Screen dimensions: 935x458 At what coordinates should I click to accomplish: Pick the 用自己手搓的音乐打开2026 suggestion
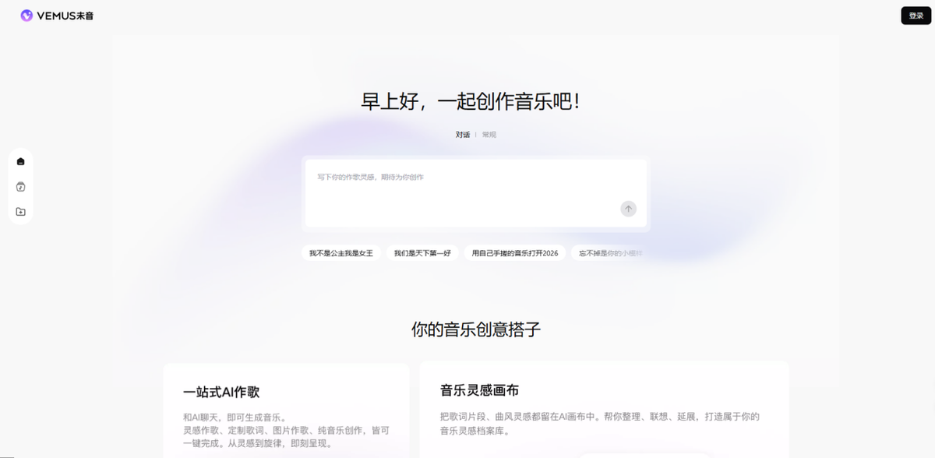(515, 253)
